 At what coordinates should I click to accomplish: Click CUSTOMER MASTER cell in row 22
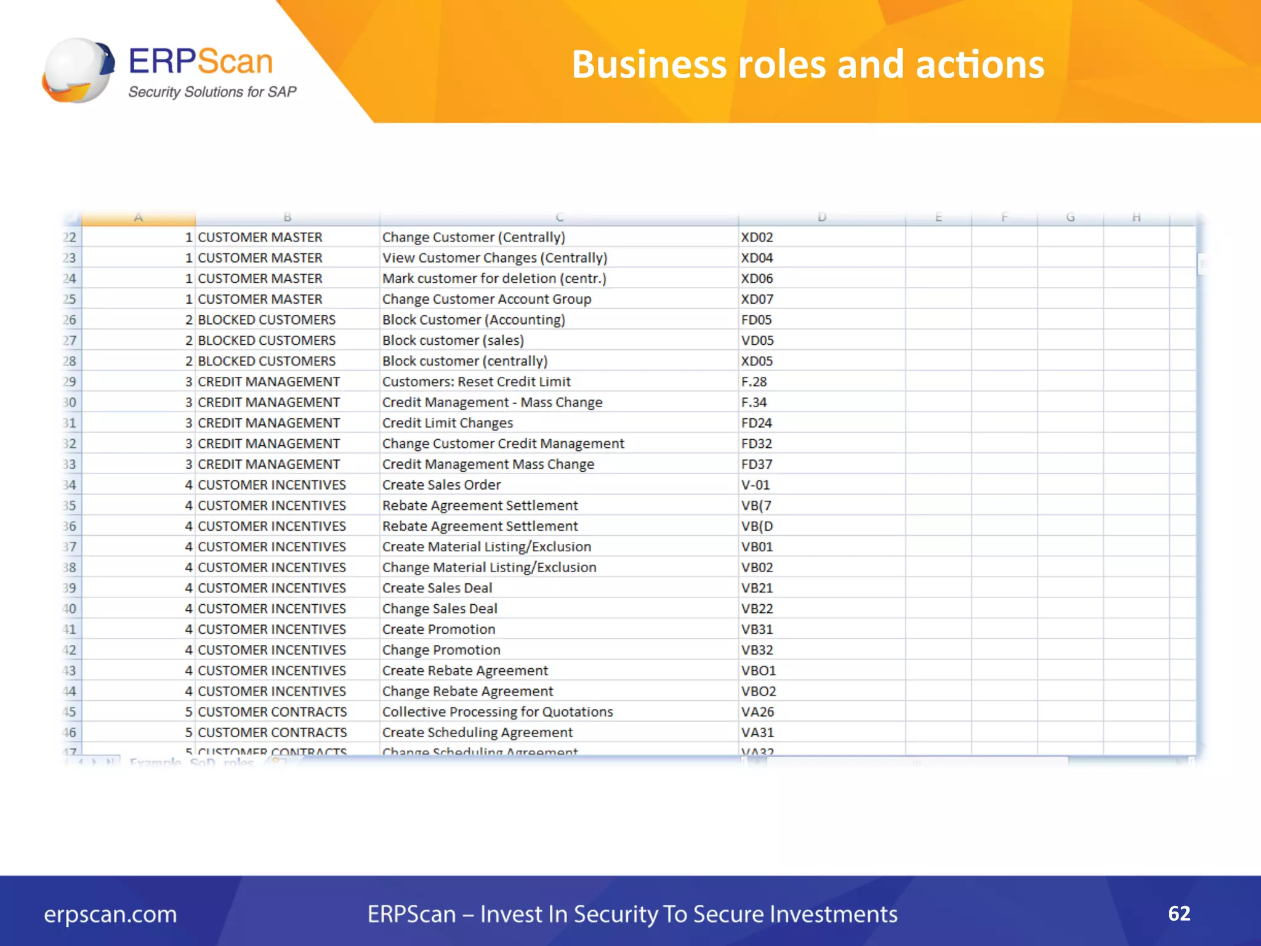click(287, 237)
